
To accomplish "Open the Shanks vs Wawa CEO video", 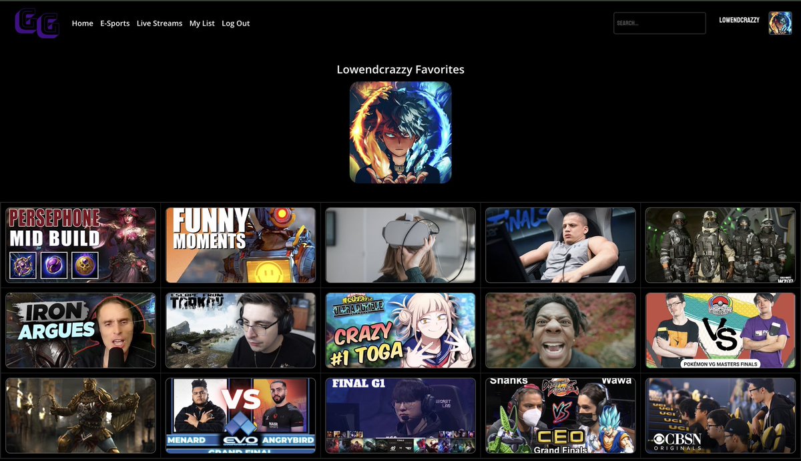I will 561,416.
